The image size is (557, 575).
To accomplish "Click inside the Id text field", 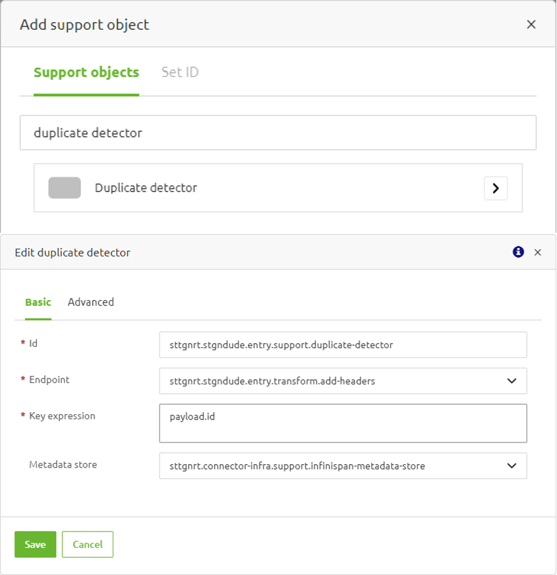I will [343, 344].
